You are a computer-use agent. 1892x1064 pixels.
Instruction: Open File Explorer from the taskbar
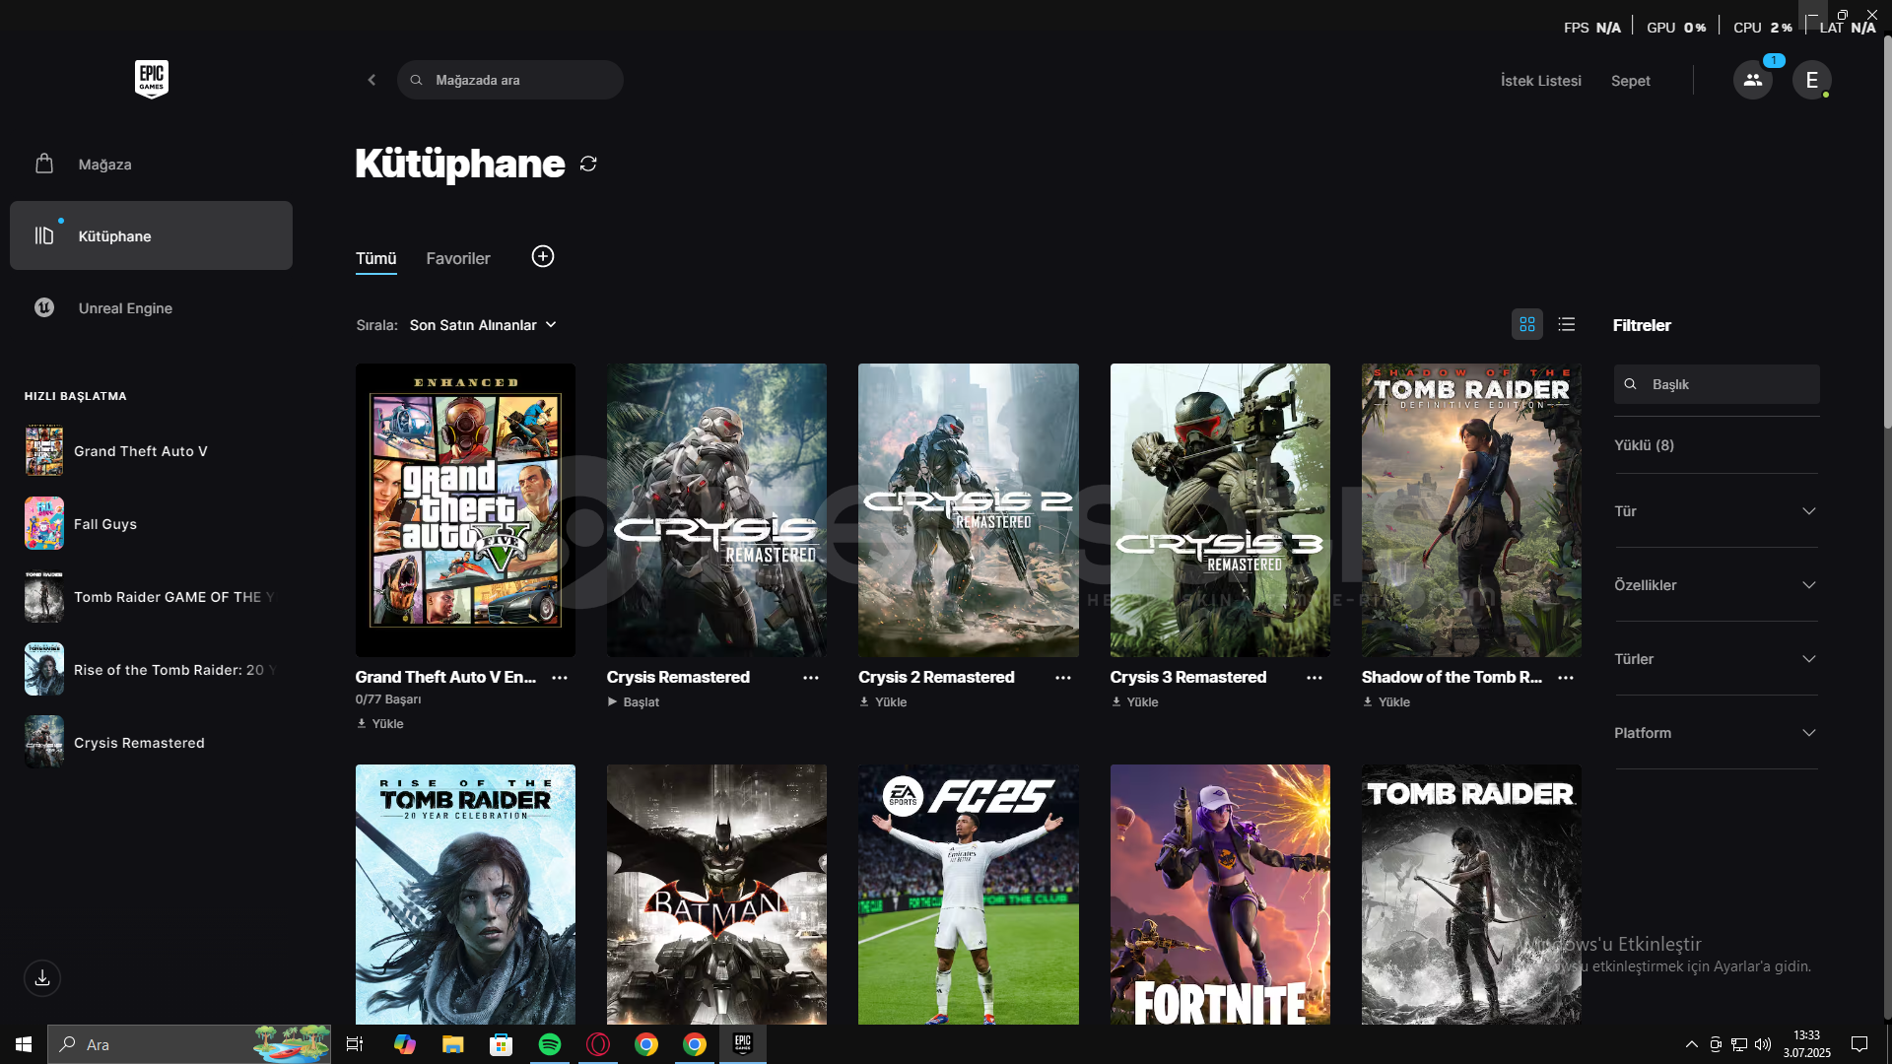coord(453,1044)
